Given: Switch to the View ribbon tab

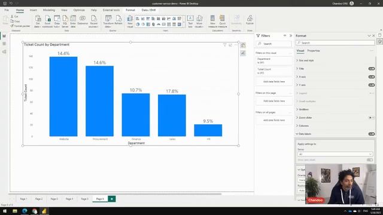Looking at the screenshot, I should tap(64, 10).
